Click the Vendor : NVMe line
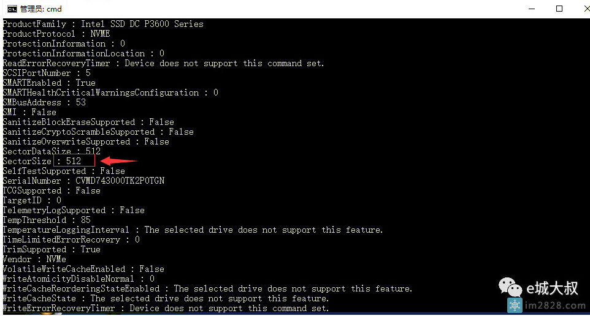The width and height of the screenshot is (590, 316). [x=34, y=259]
